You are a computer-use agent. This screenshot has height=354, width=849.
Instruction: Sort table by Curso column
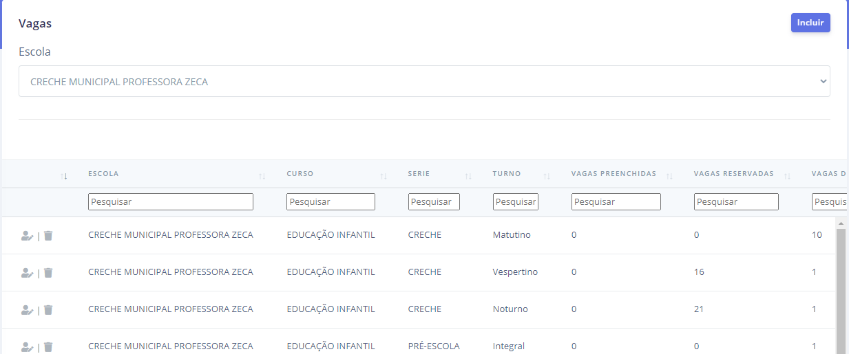(384, 177)
